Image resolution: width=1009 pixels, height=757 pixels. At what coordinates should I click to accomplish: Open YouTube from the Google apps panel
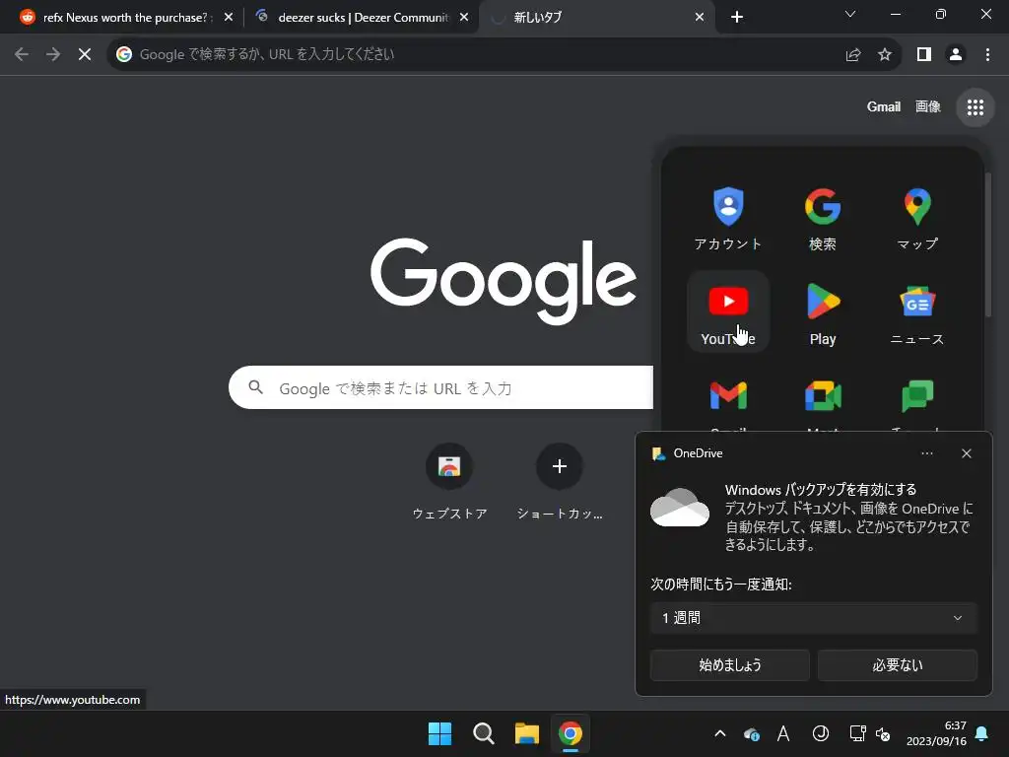coord(728,311)
